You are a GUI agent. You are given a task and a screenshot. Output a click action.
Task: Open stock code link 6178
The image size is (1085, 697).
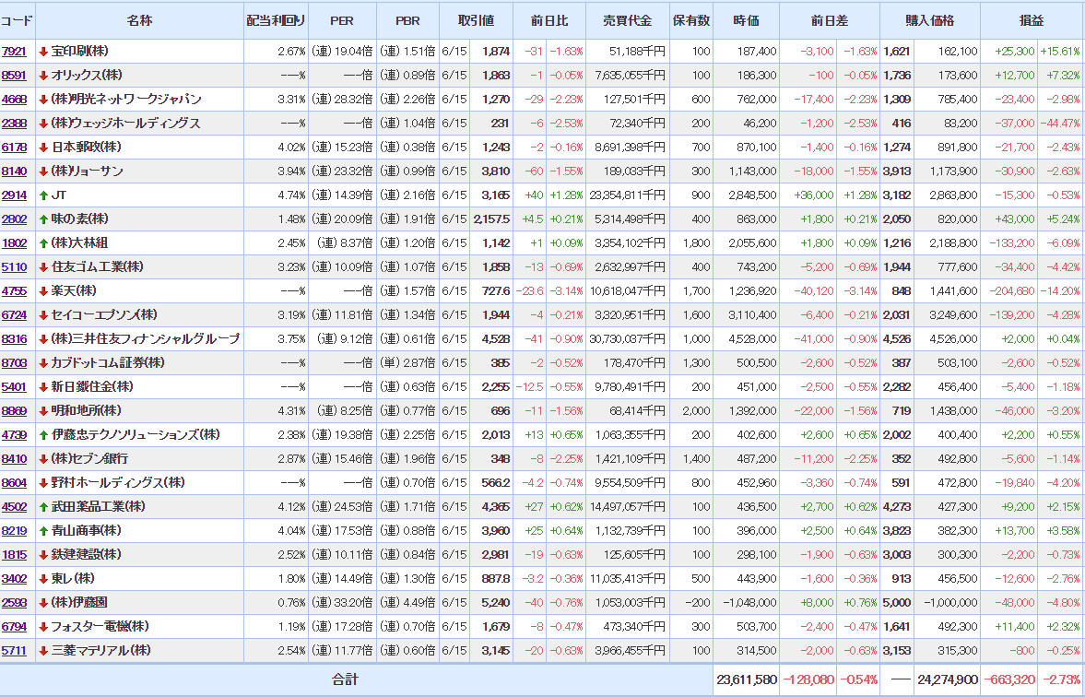pyautogui.click(x=15, y=148)
